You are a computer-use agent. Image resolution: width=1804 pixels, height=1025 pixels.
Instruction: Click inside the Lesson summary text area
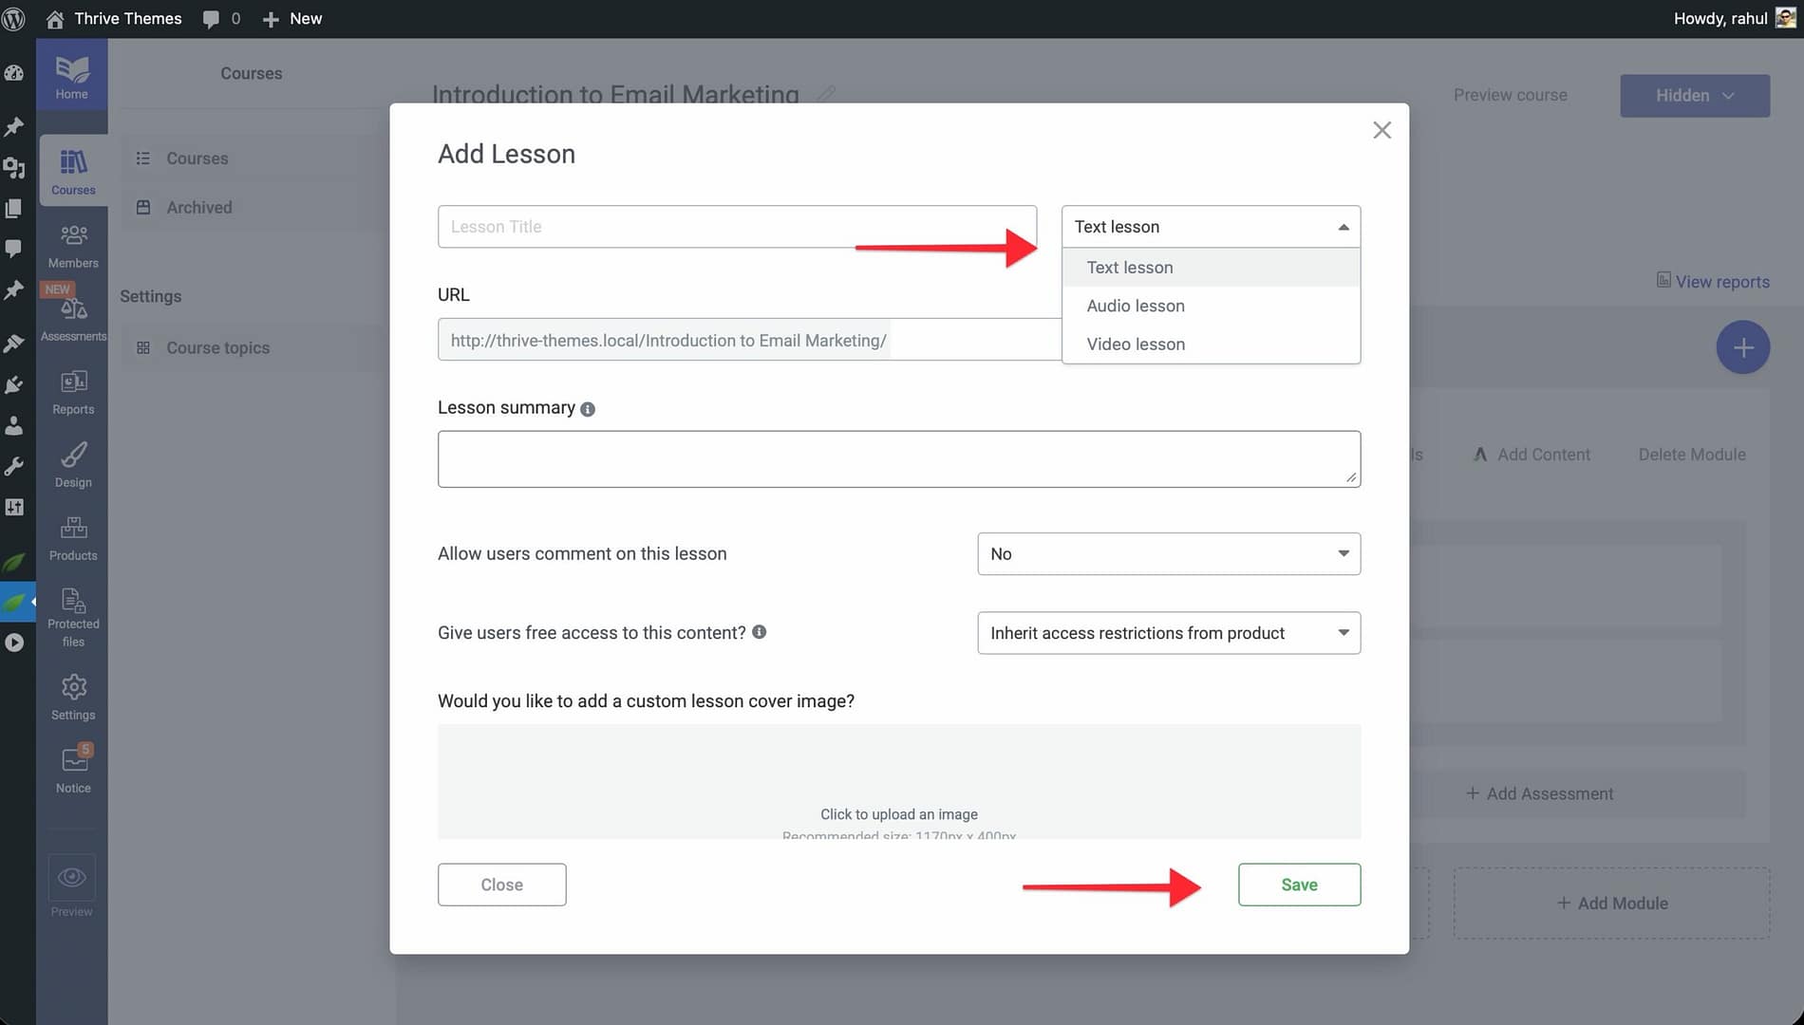(898, 459)
